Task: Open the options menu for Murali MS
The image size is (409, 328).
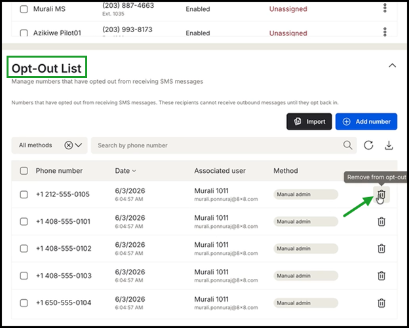Action: click(x=385, y=9)
